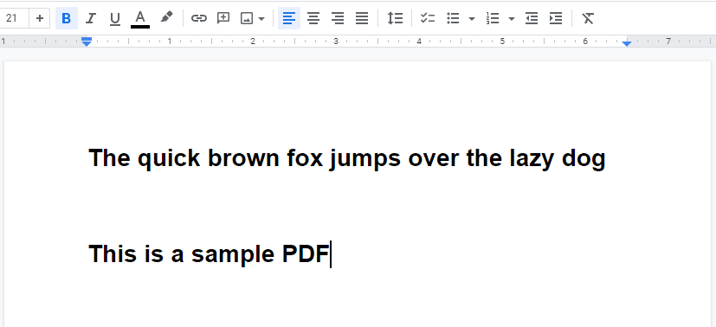The width and height of the screenshot is (716, 327).
Task: Open the highlight color marker tool
Action: point(167,18)
